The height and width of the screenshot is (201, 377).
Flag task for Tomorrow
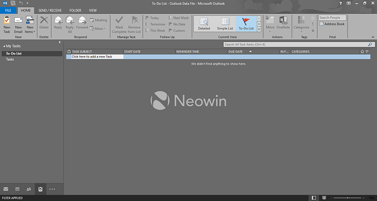(155, 24)
